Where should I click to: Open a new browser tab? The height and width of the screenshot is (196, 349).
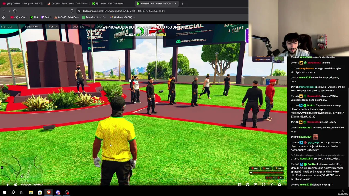coord(182,4)
